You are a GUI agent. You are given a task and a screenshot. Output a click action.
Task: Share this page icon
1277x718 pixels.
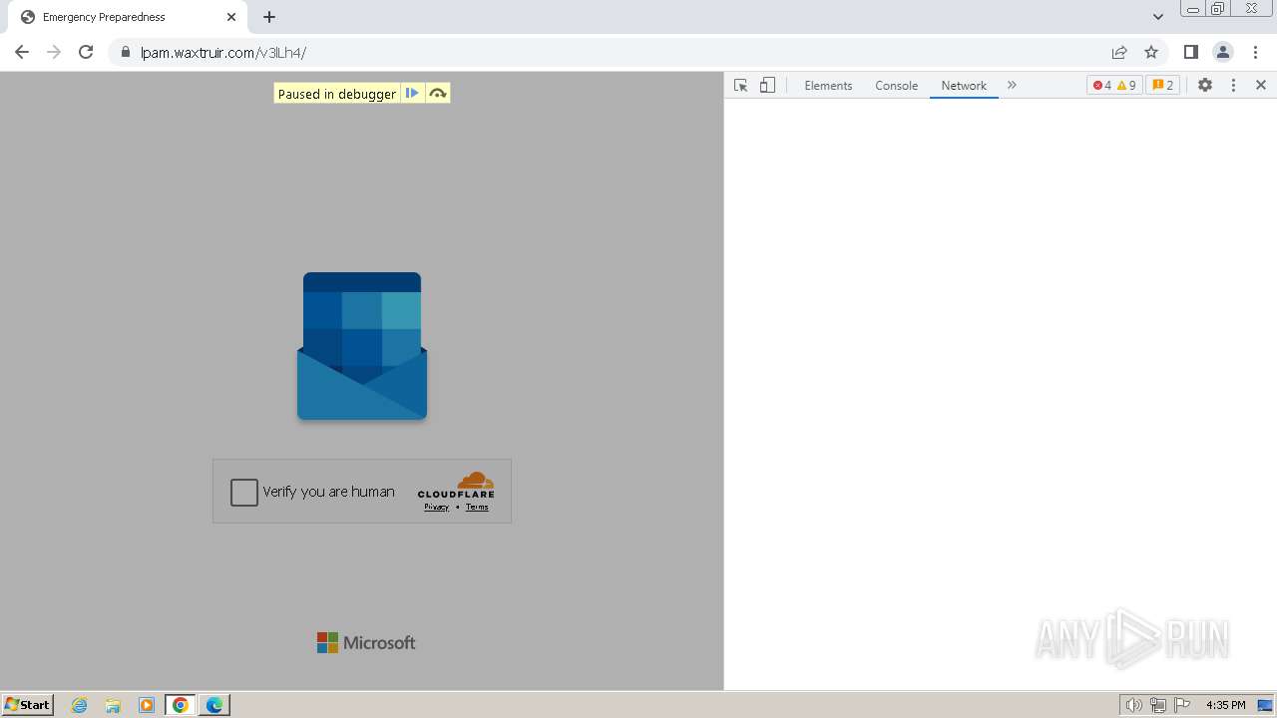point(1119,52)
